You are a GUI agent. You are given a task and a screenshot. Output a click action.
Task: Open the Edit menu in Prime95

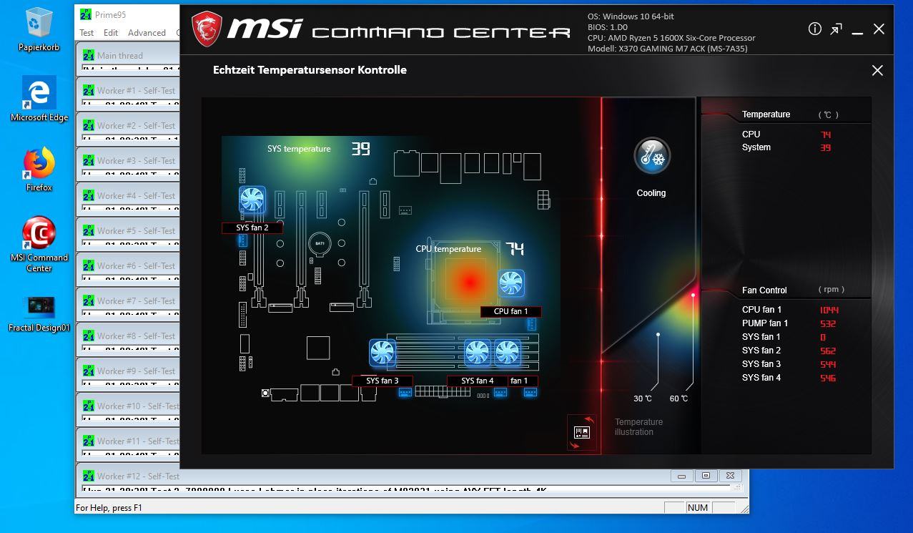(x=111, y=33)
